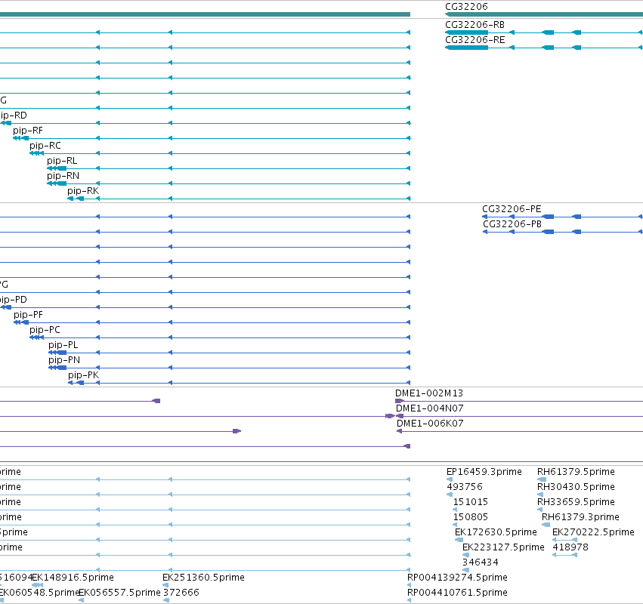
Task: Open the RH33659.5prime EST label
Action: point(576,502)
